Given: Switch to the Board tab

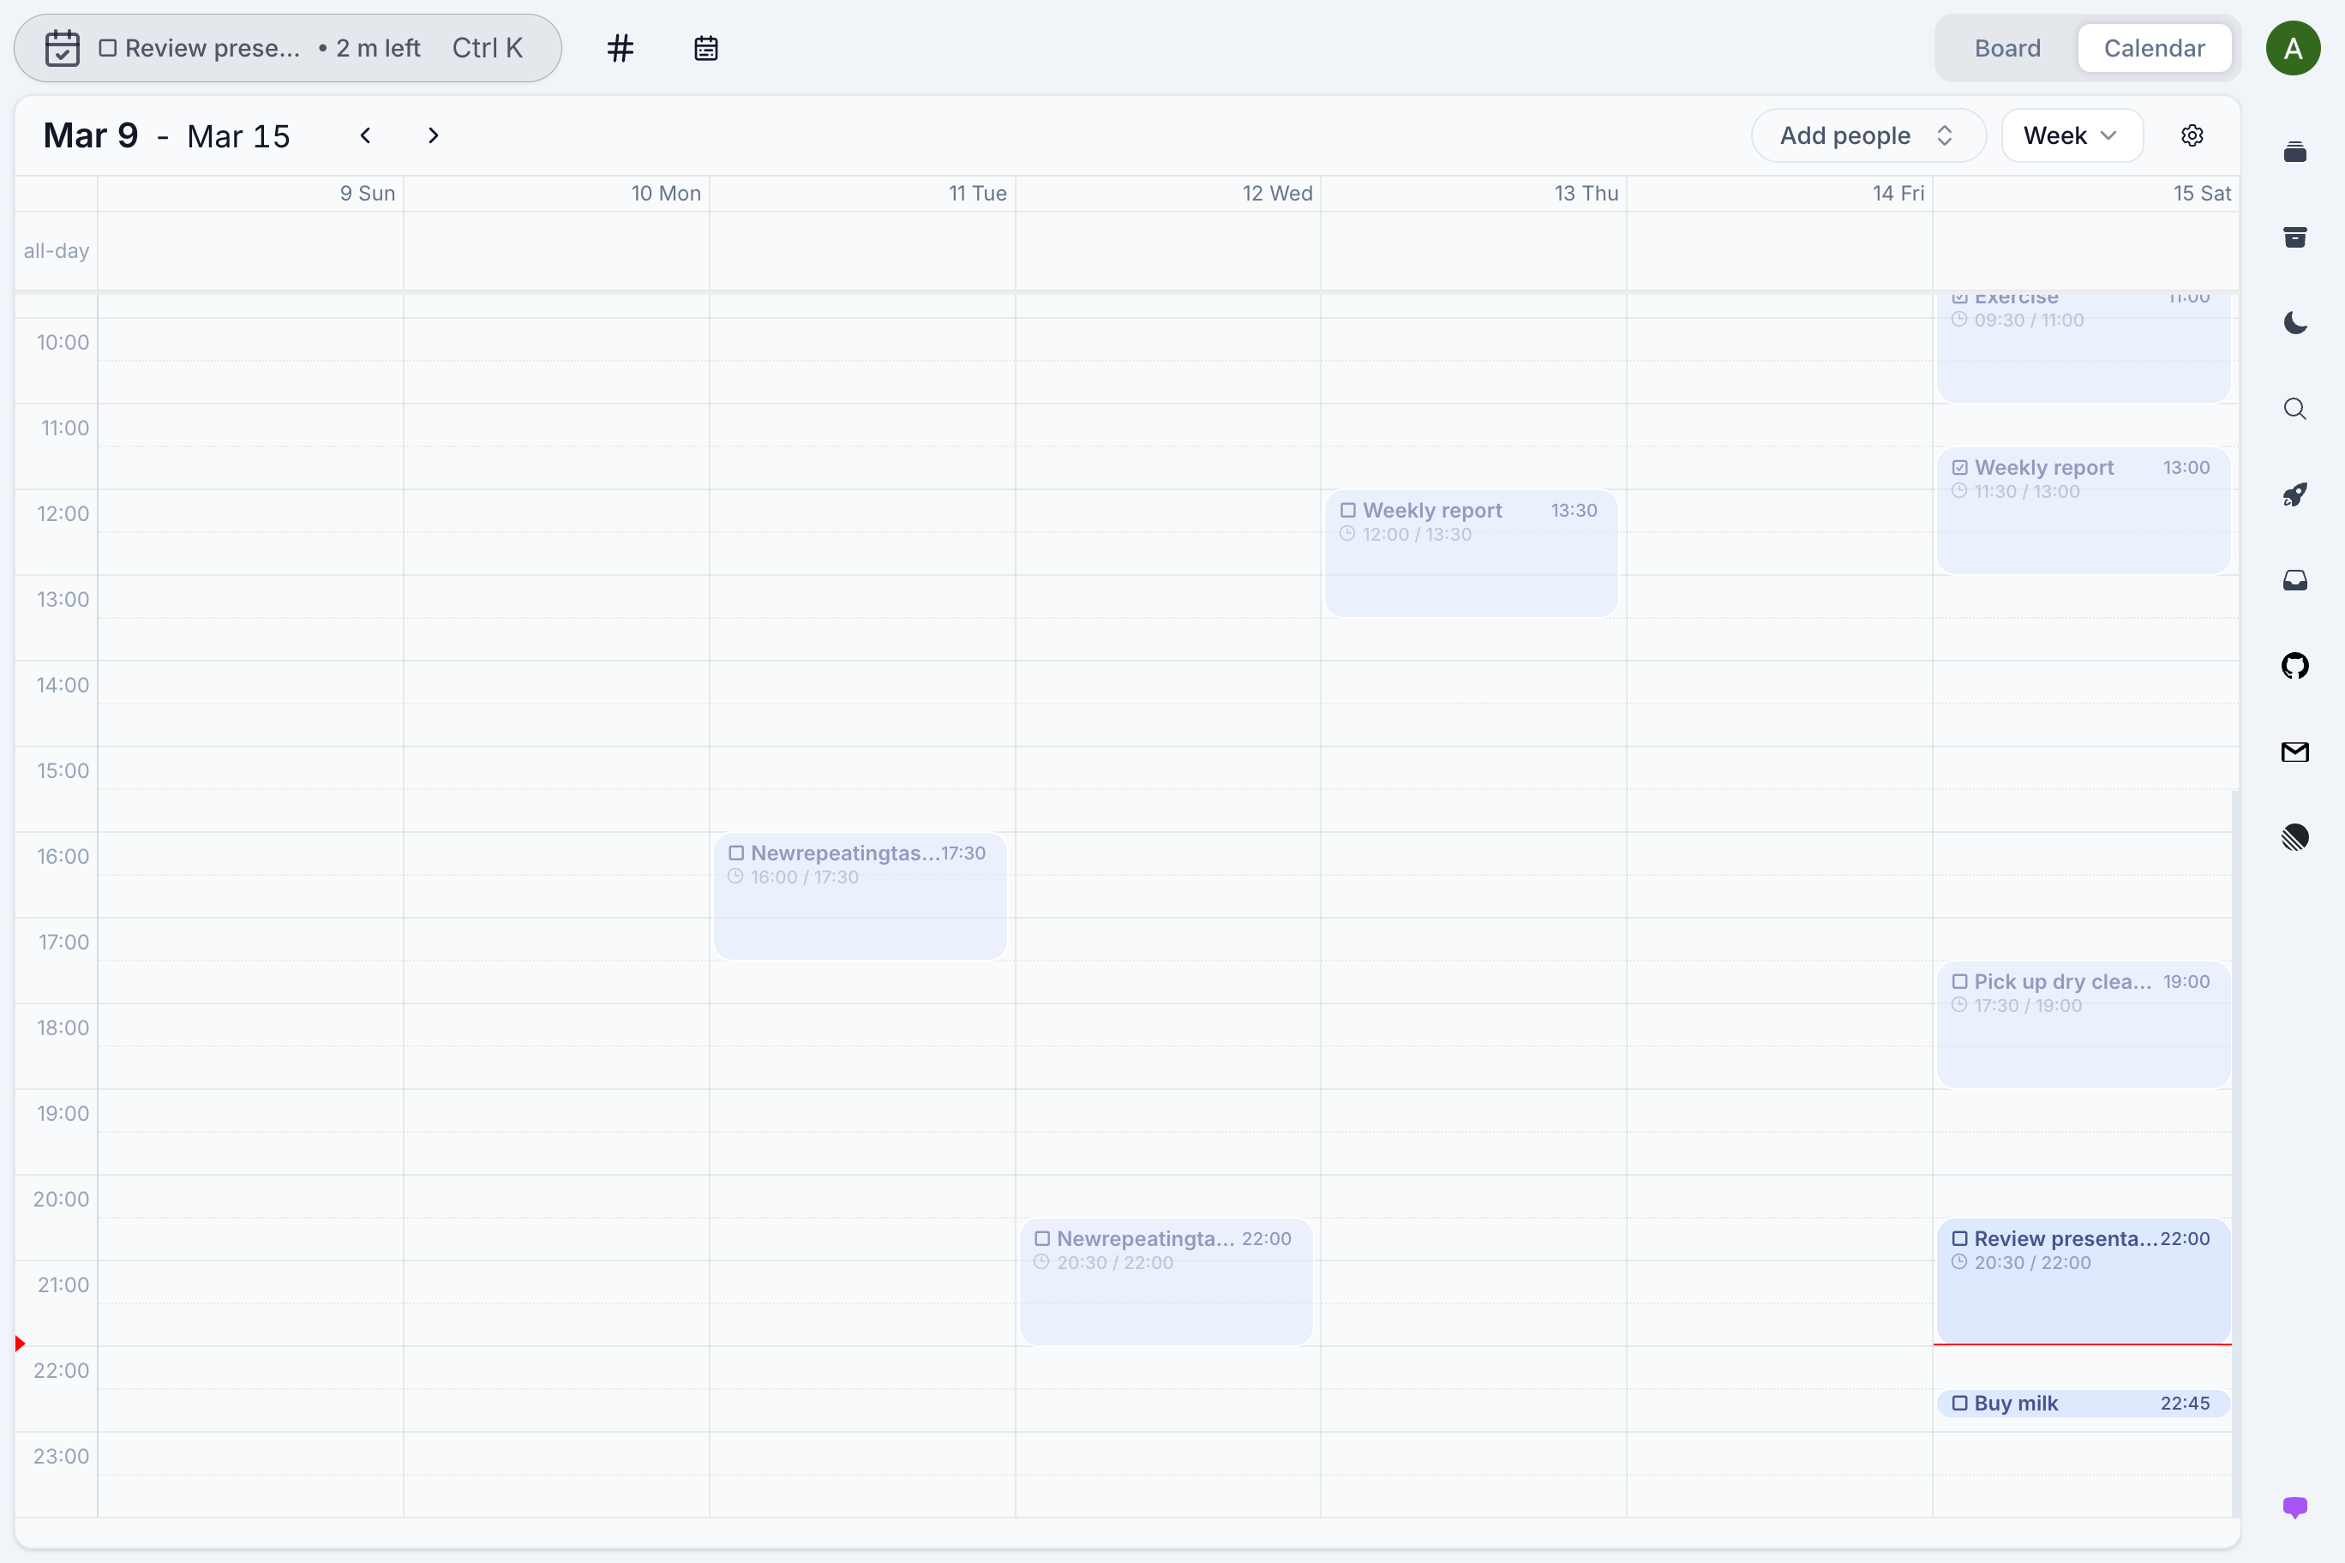Looking at the screenshot, I should 2007,48.
